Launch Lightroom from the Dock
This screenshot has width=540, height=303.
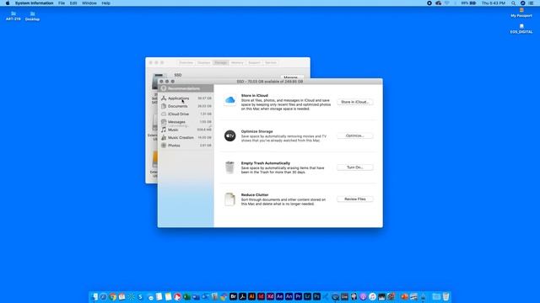pos(307,296)
